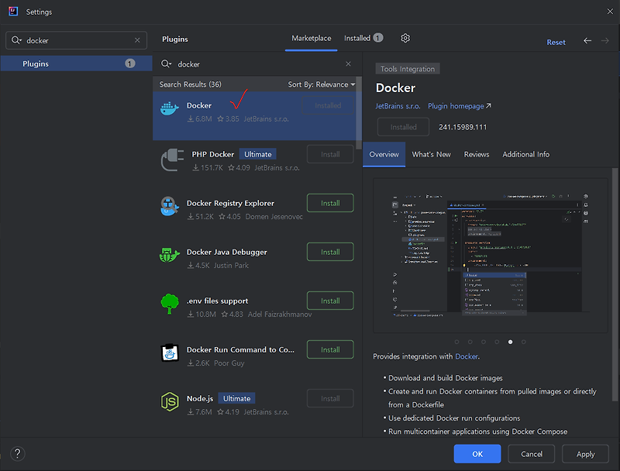620x471 pixels.
Task: Open the Marketplace settings gear icon
Action: click(404, 37)
